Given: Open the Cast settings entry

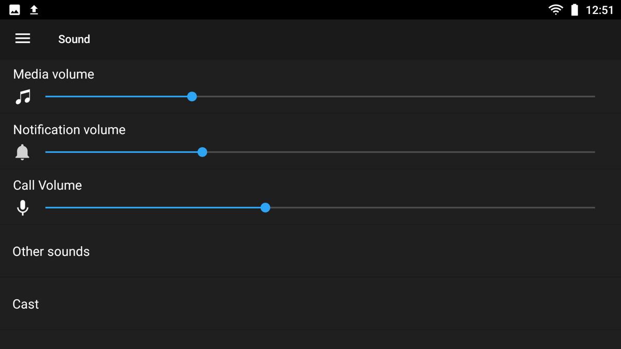Looking at the screenshot, I should coord(310,304).
